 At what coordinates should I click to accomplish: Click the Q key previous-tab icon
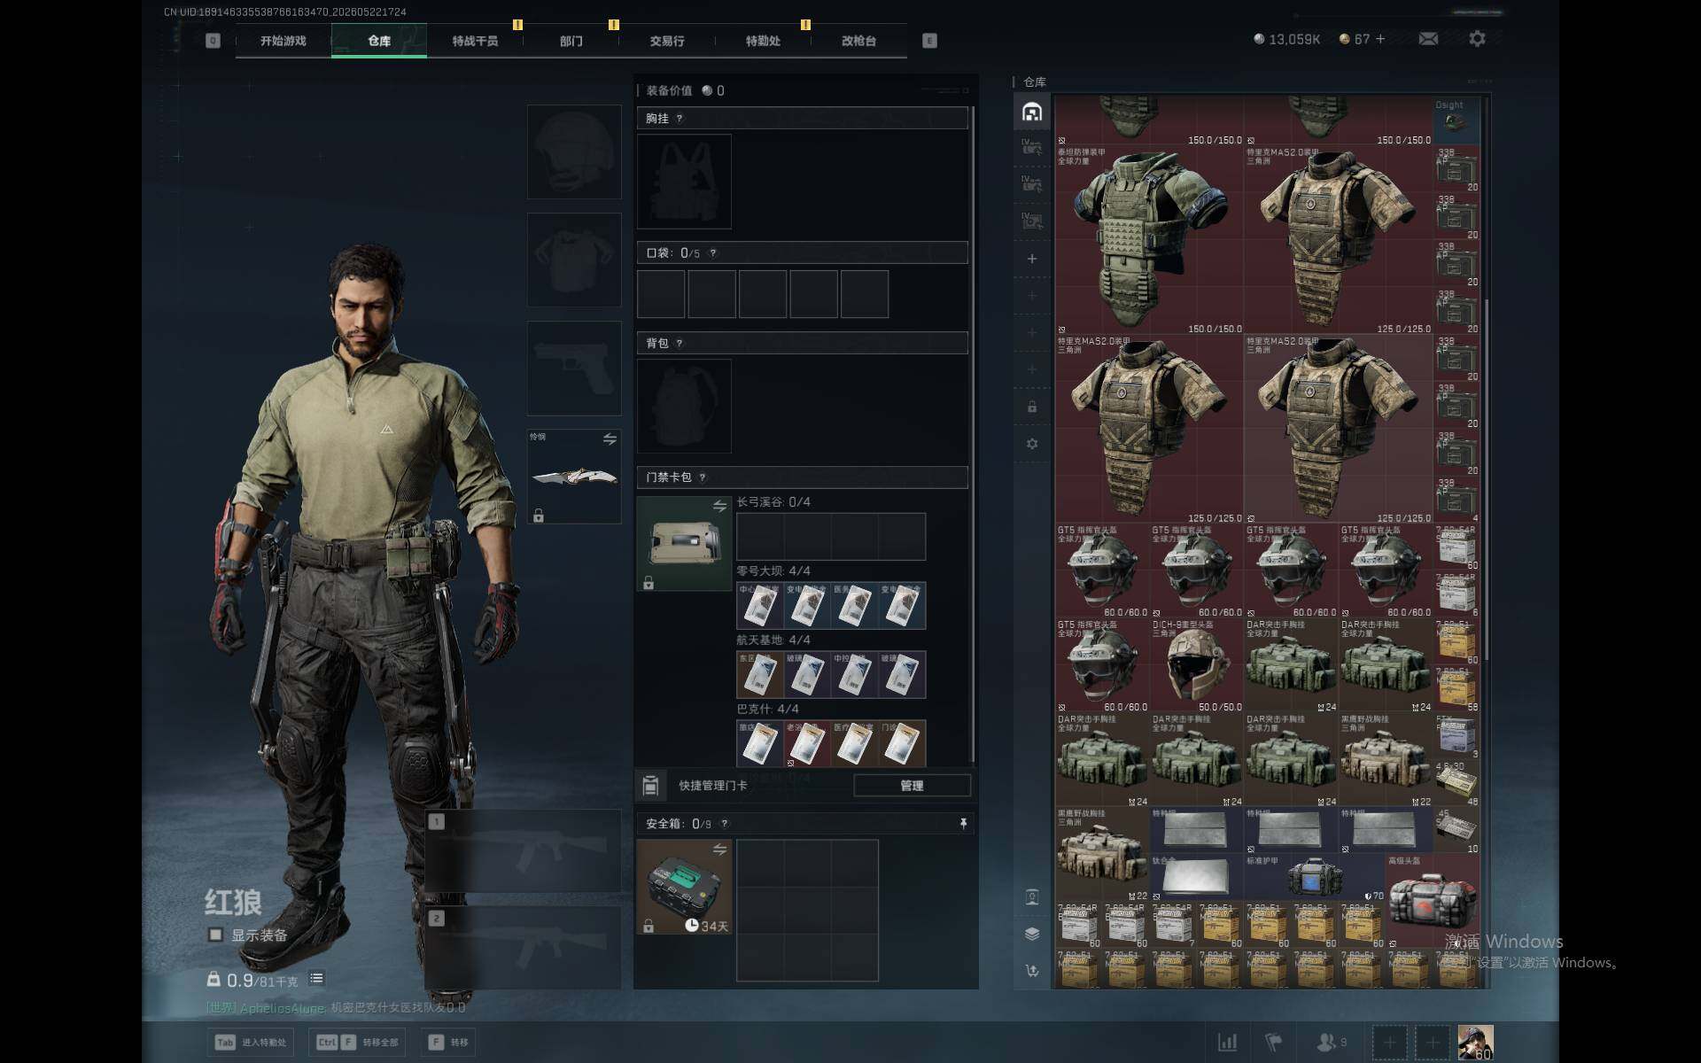click(x=213, y=41)
